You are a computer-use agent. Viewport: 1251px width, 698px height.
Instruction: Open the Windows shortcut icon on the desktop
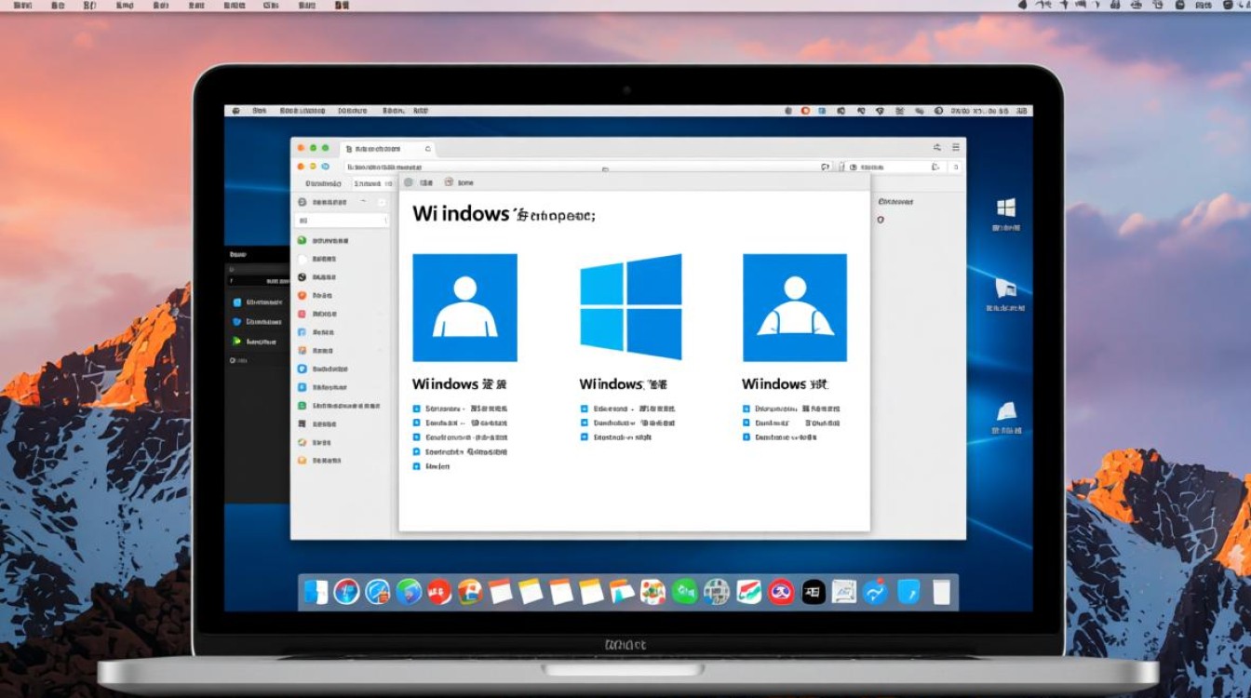coord(1004,207)
